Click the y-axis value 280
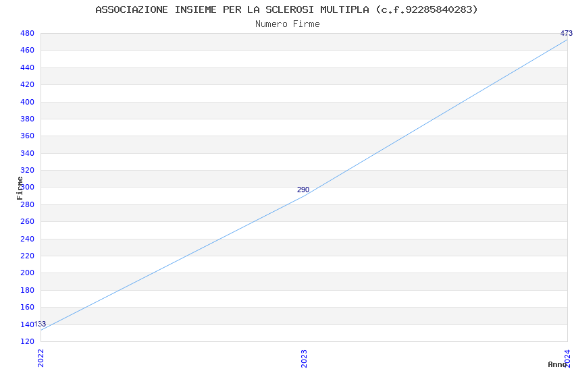The height and width of the screenshot is (371, 574). click(x=27, y=204)
